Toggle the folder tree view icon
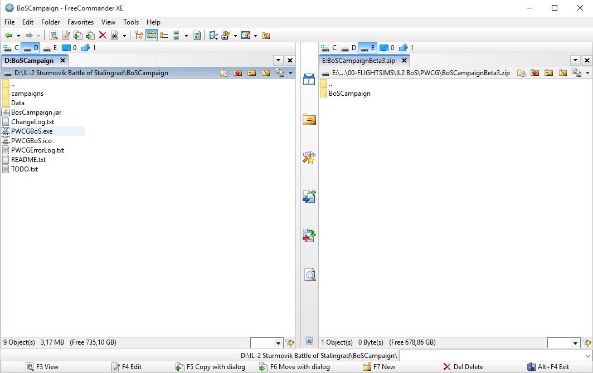This screenshot has height=373, width=593. 139,36
